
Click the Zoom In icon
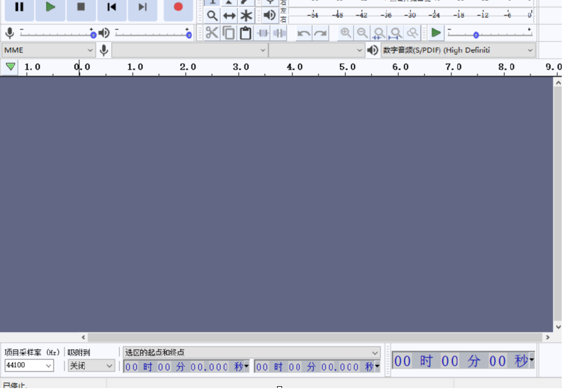coord(345,33)
